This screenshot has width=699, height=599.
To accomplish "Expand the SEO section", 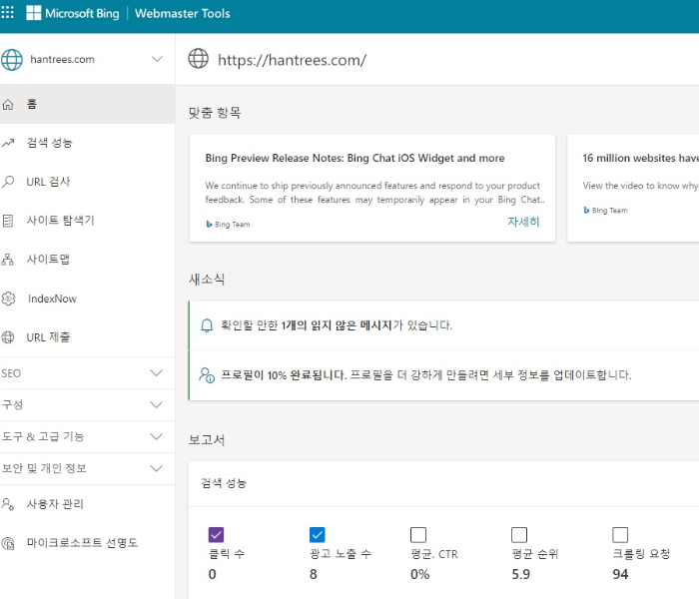I will tap(88, 373).
